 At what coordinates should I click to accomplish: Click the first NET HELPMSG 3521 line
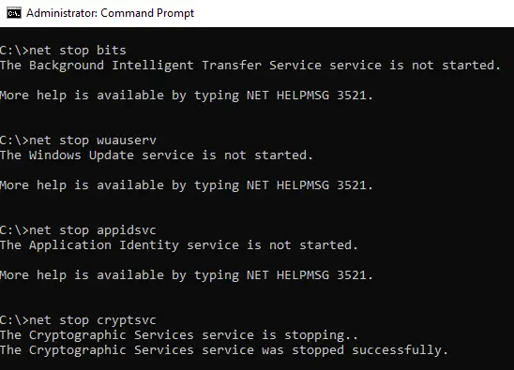pyautogui.click(x=187, y=96)
